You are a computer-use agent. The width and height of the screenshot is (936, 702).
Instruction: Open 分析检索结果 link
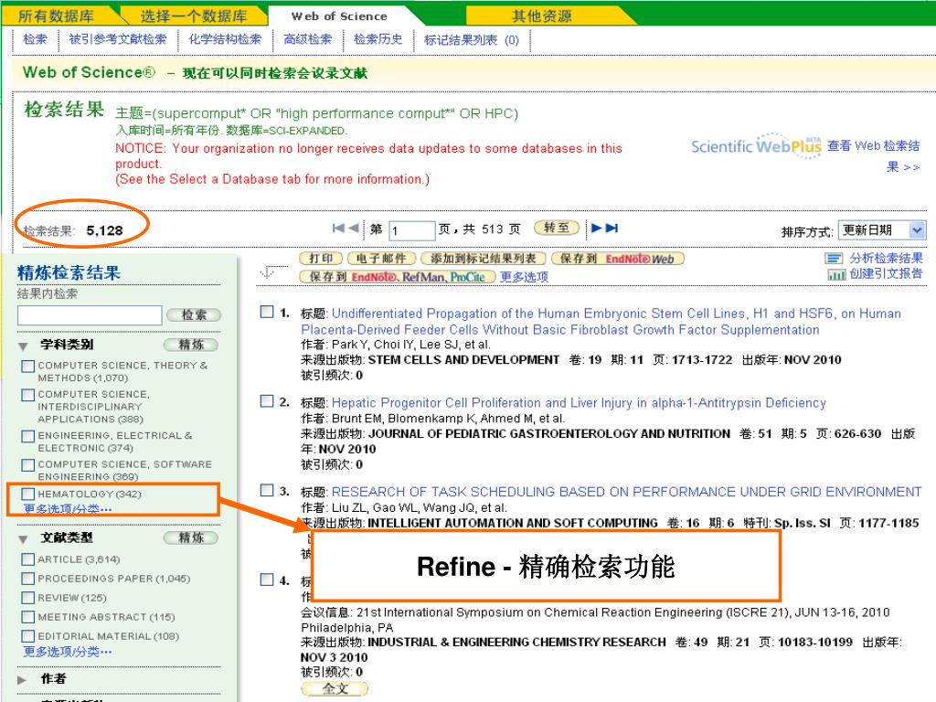coord(886,258)
